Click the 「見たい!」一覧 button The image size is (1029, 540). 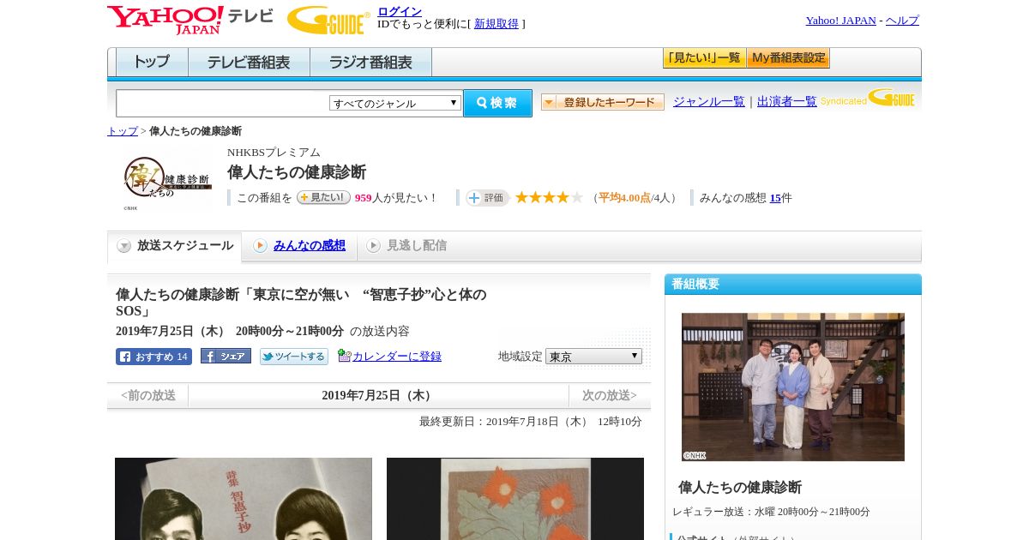704,58
